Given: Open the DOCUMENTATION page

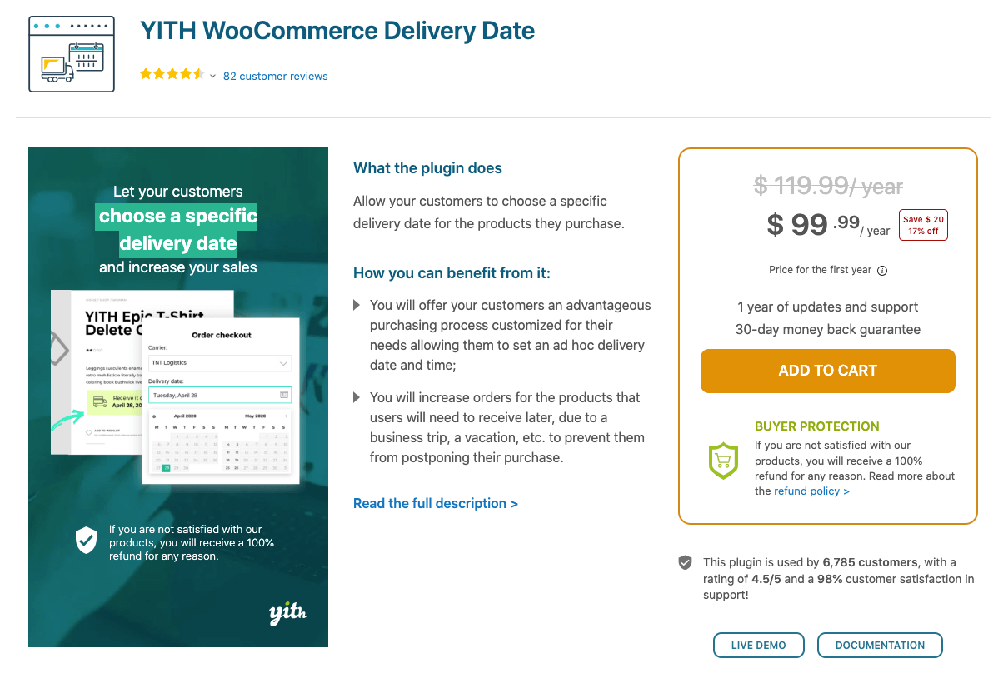Looking at the screenshot, I should 880,645.
